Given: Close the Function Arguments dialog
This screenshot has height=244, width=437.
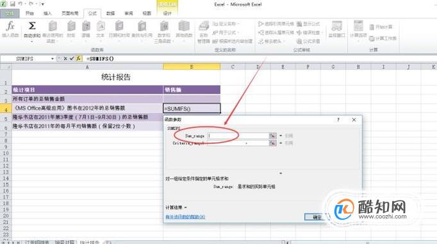Looking at the screenshot, I should 354,120.
